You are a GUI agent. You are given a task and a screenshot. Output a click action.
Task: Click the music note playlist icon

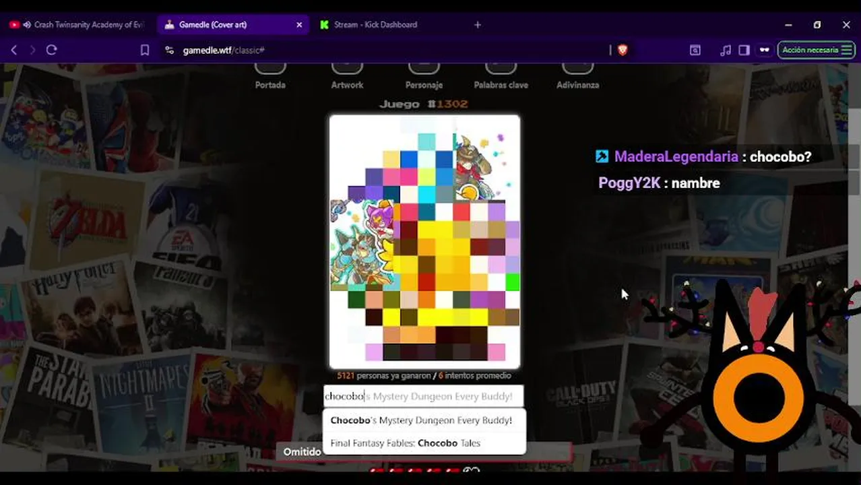[726, 50]
